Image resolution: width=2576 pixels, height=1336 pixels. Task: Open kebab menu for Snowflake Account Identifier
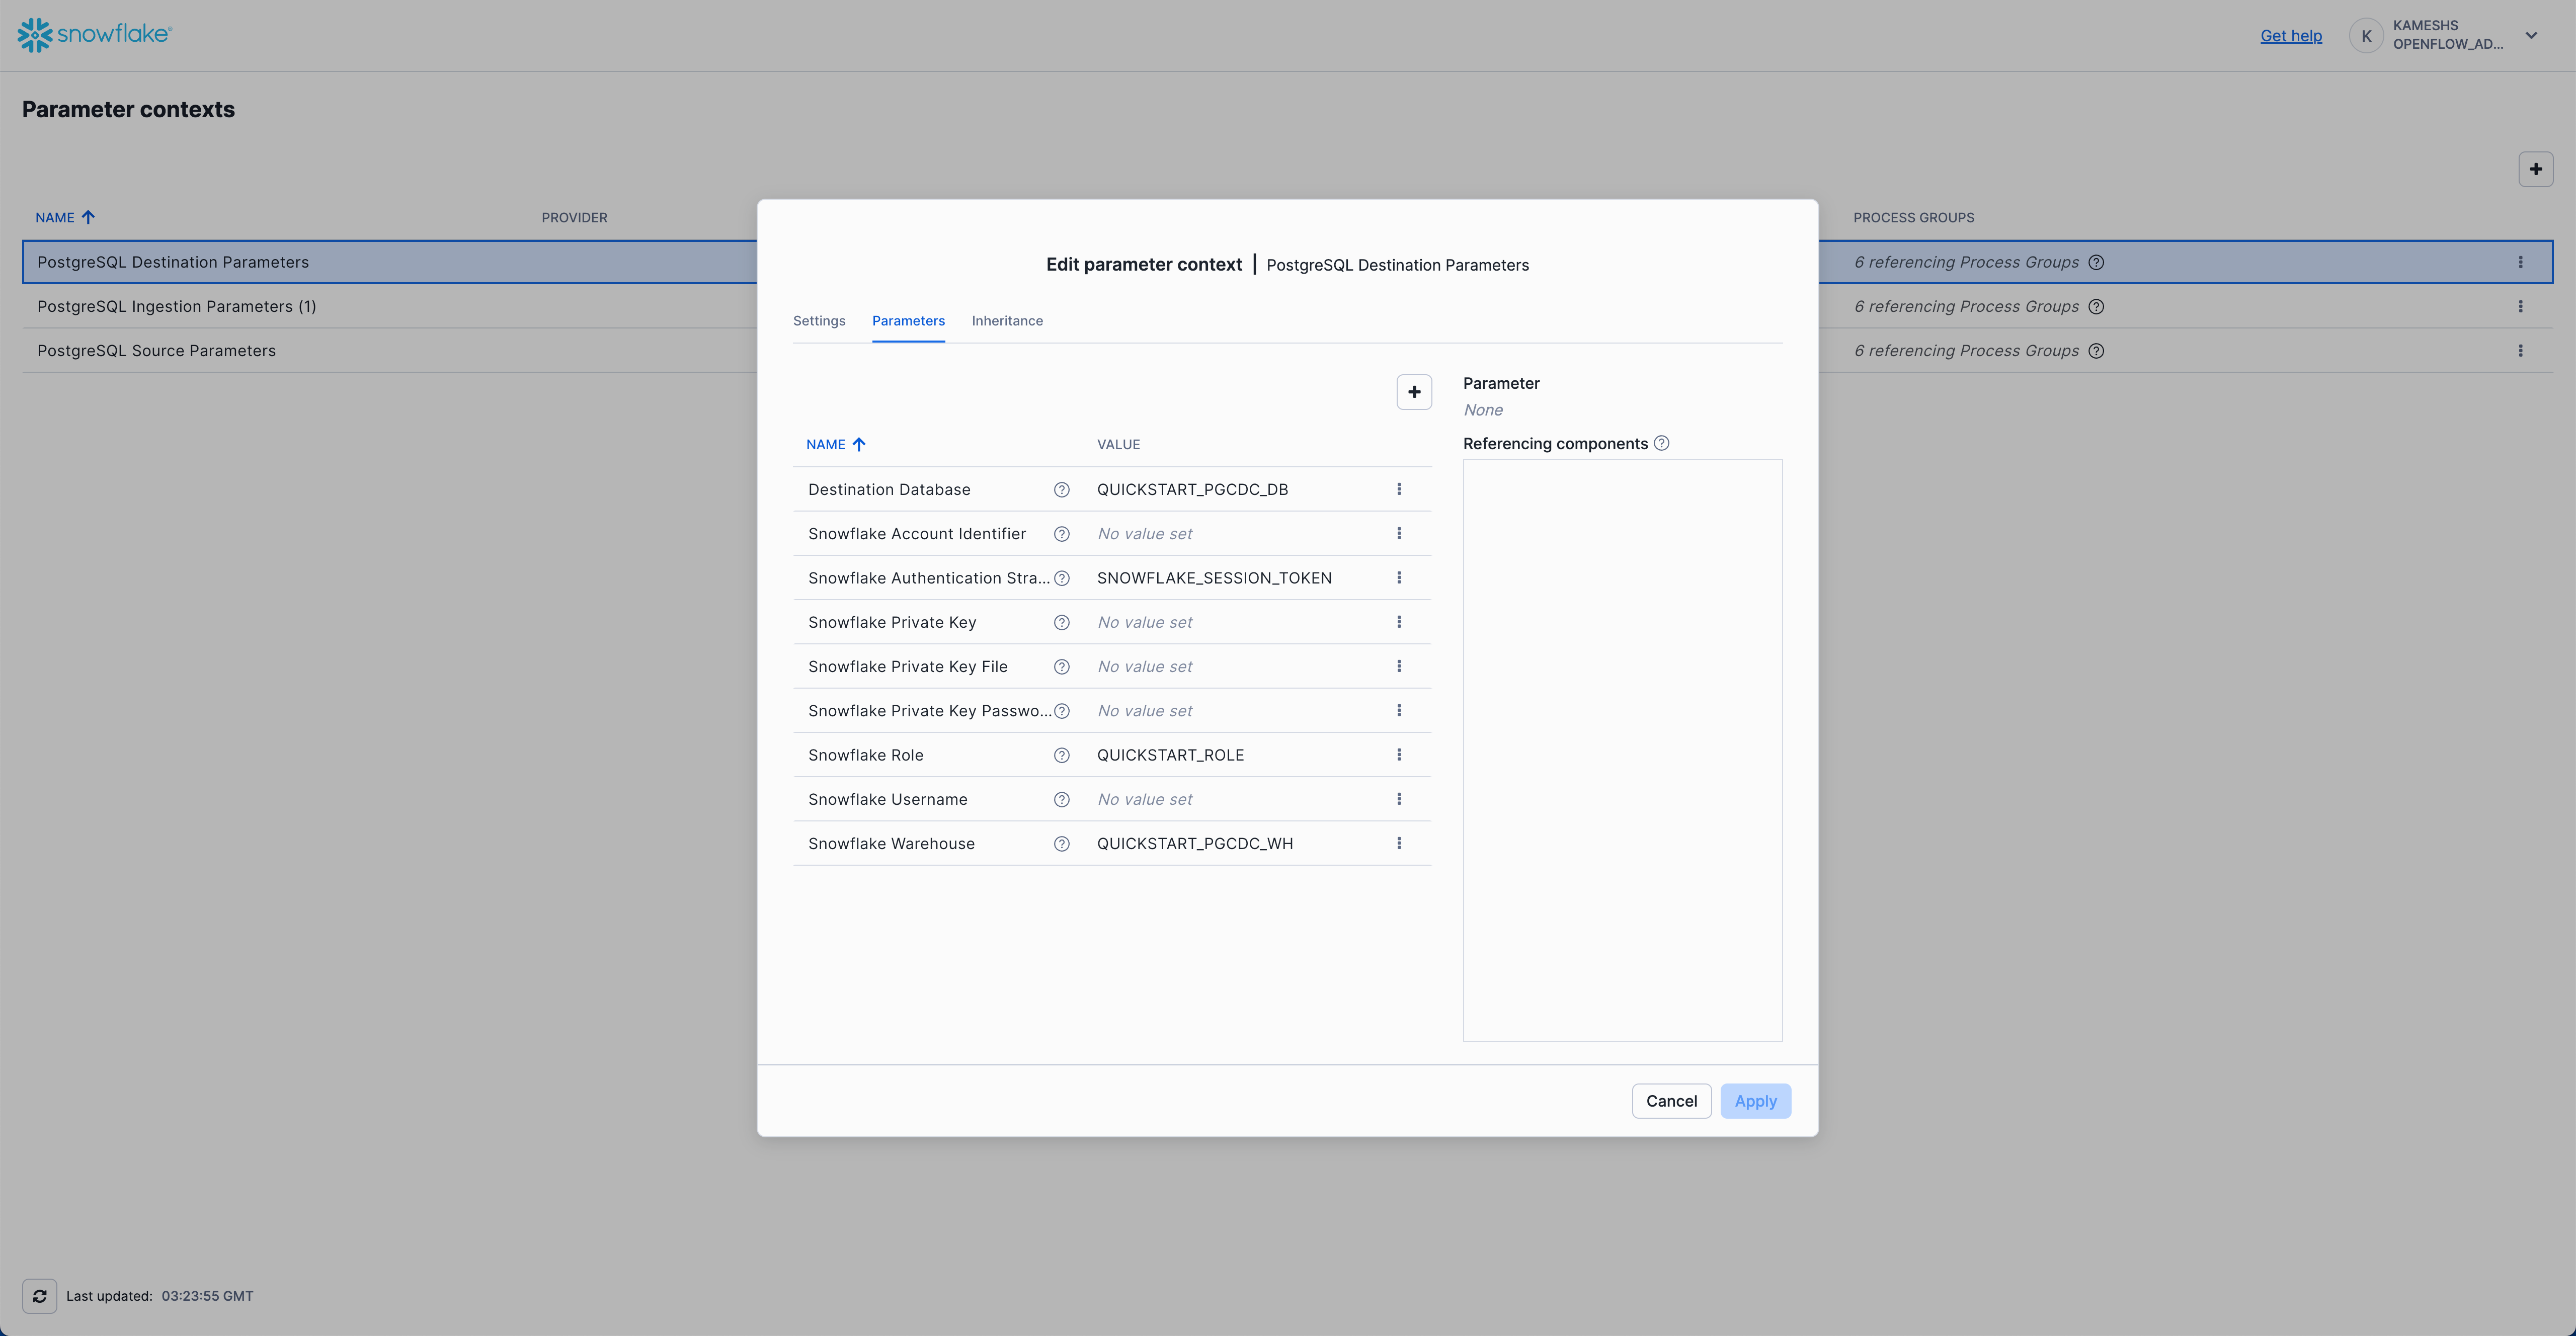click(1399, 534)
